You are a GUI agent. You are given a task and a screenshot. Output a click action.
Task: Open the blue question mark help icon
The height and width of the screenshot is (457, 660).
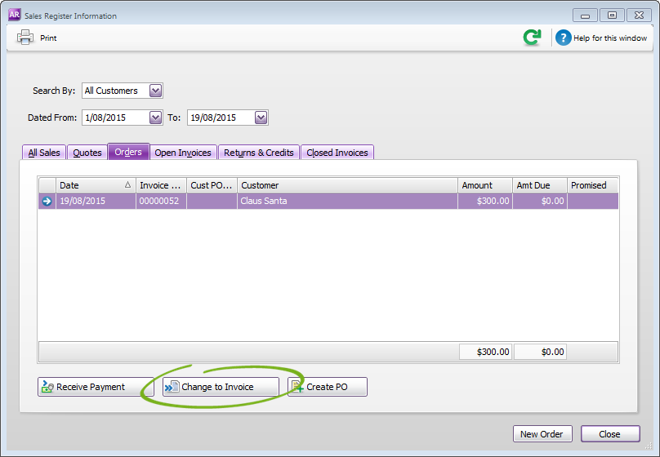pyautogui.click(x=563, y=38)
